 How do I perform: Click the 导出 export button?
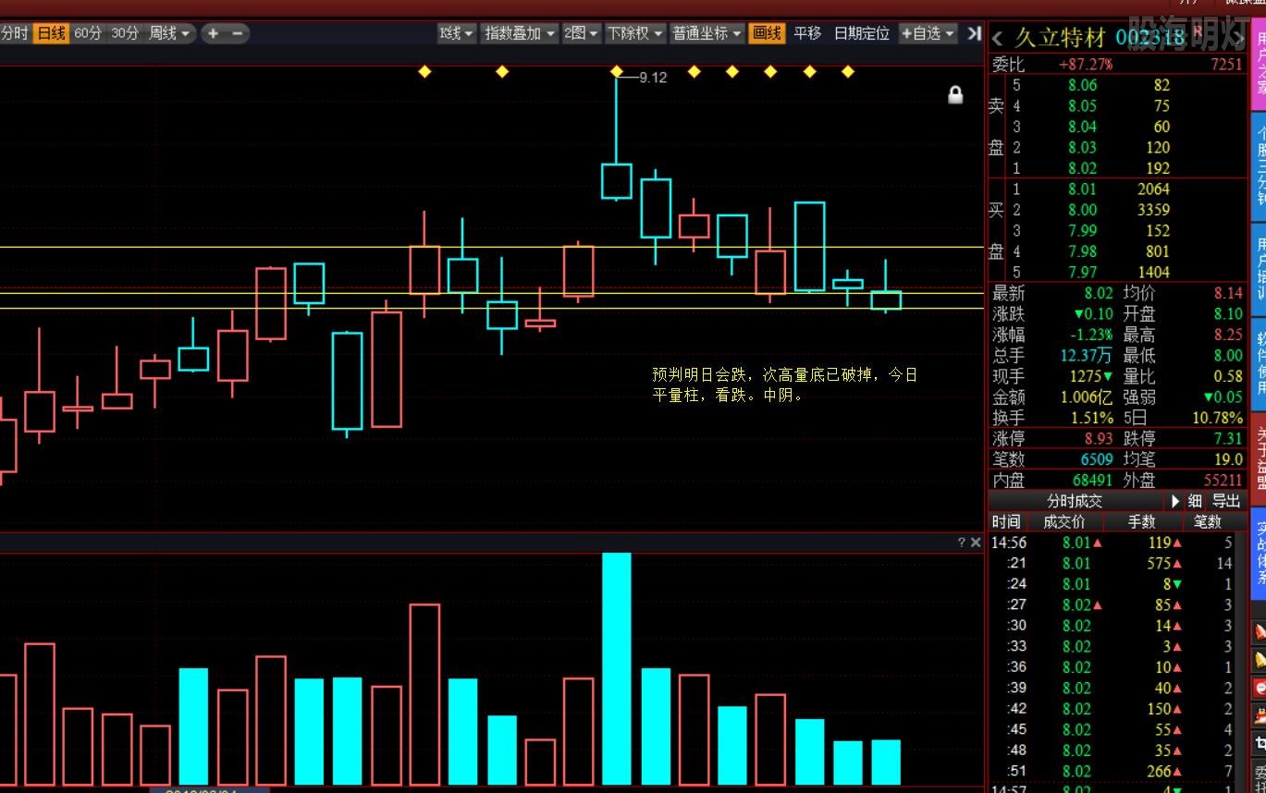(x=1226, y=501)
